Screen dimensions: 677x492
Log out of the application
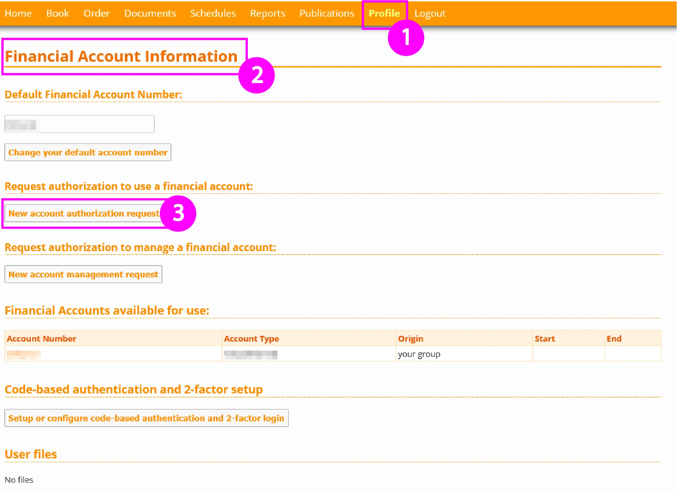[x=430, y=13]
